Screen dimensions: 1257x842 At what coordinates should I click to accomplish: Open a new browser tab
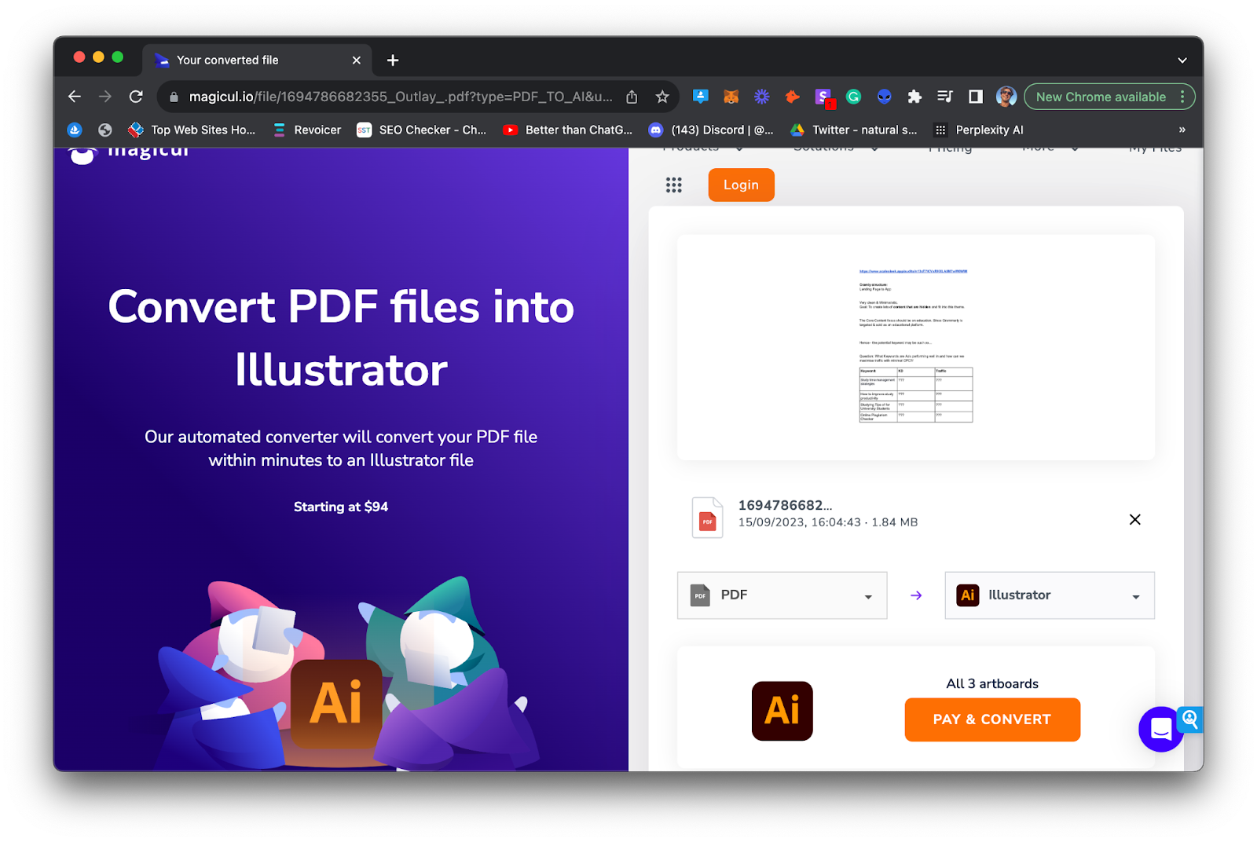coord(393,60)
